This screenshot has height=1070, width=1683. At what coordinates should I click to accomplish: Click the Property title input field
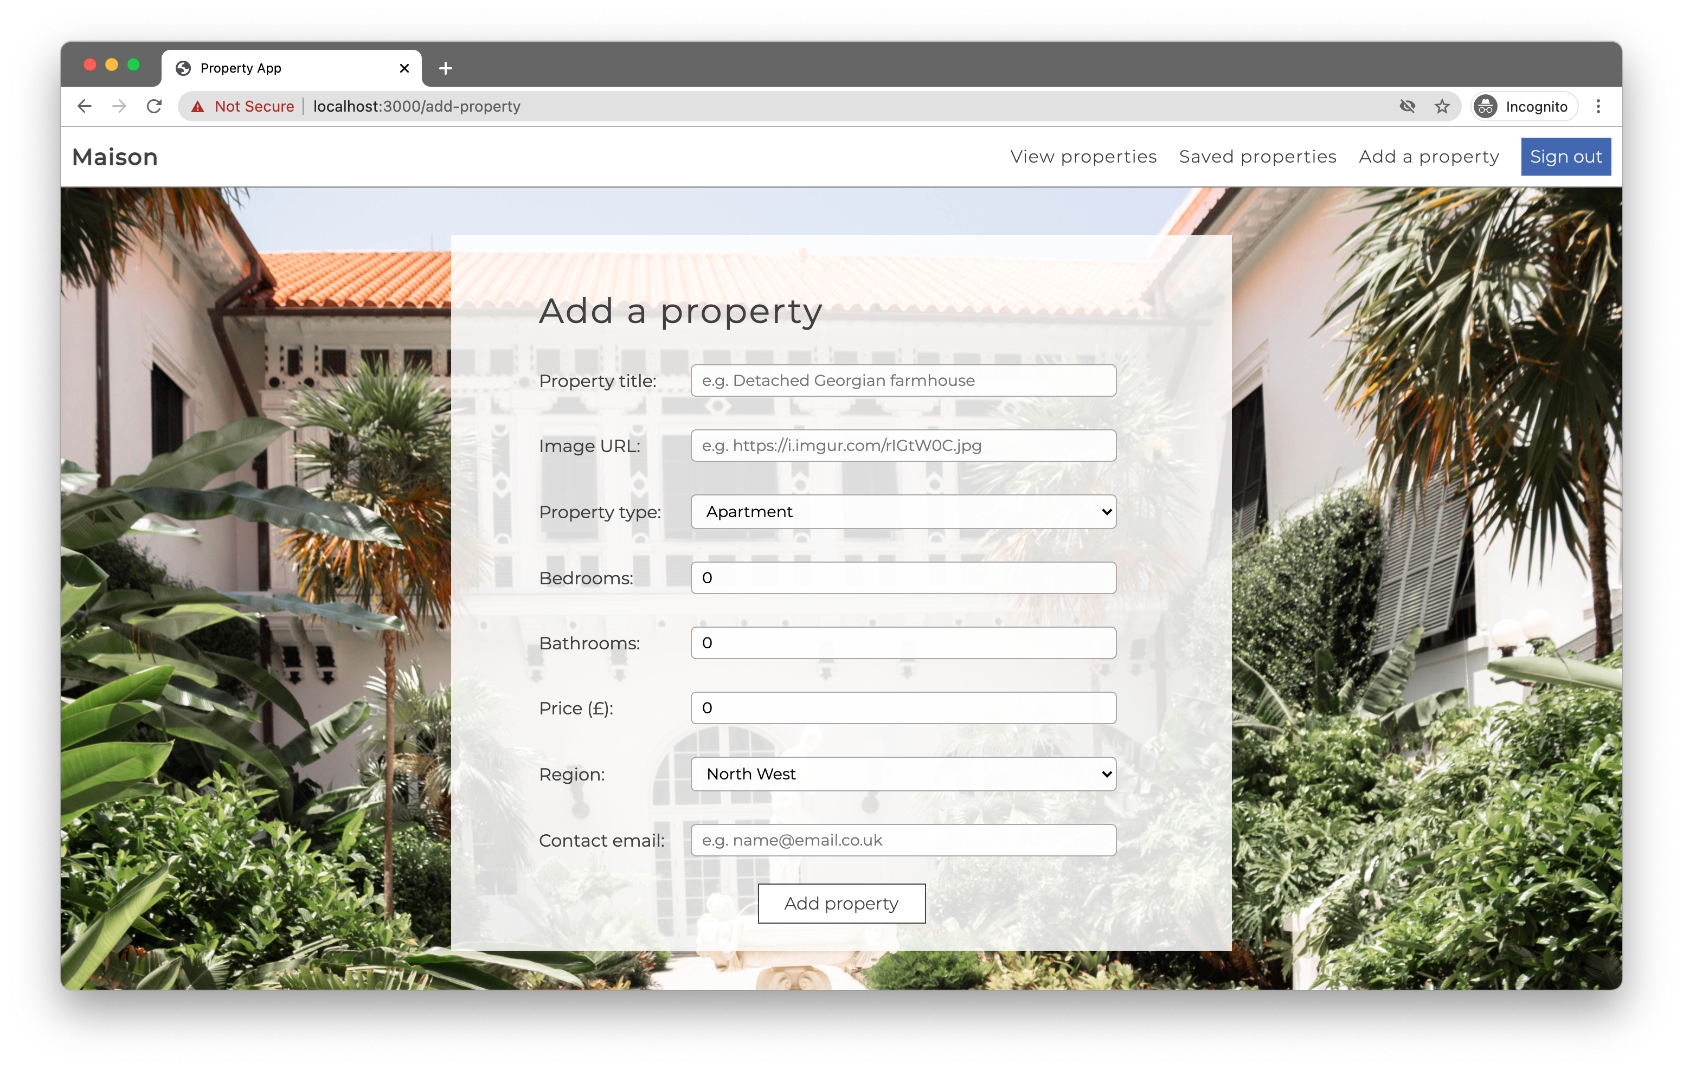click(903, 380)
